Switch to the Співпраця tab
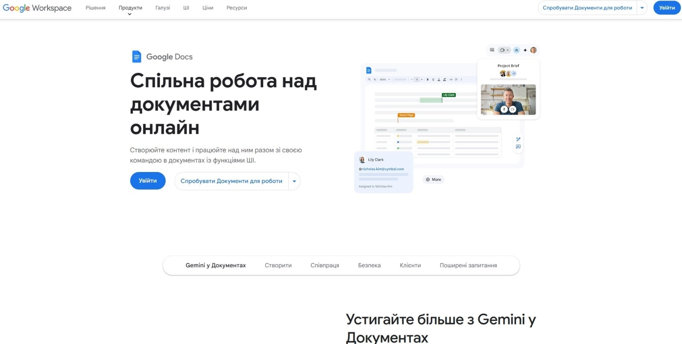The width and height of the screenshot is (682, 344). [x=325, y=266]
